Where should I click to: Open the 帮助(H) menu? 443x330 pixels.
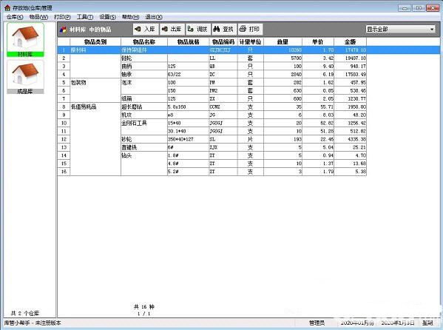click(130, 17)
